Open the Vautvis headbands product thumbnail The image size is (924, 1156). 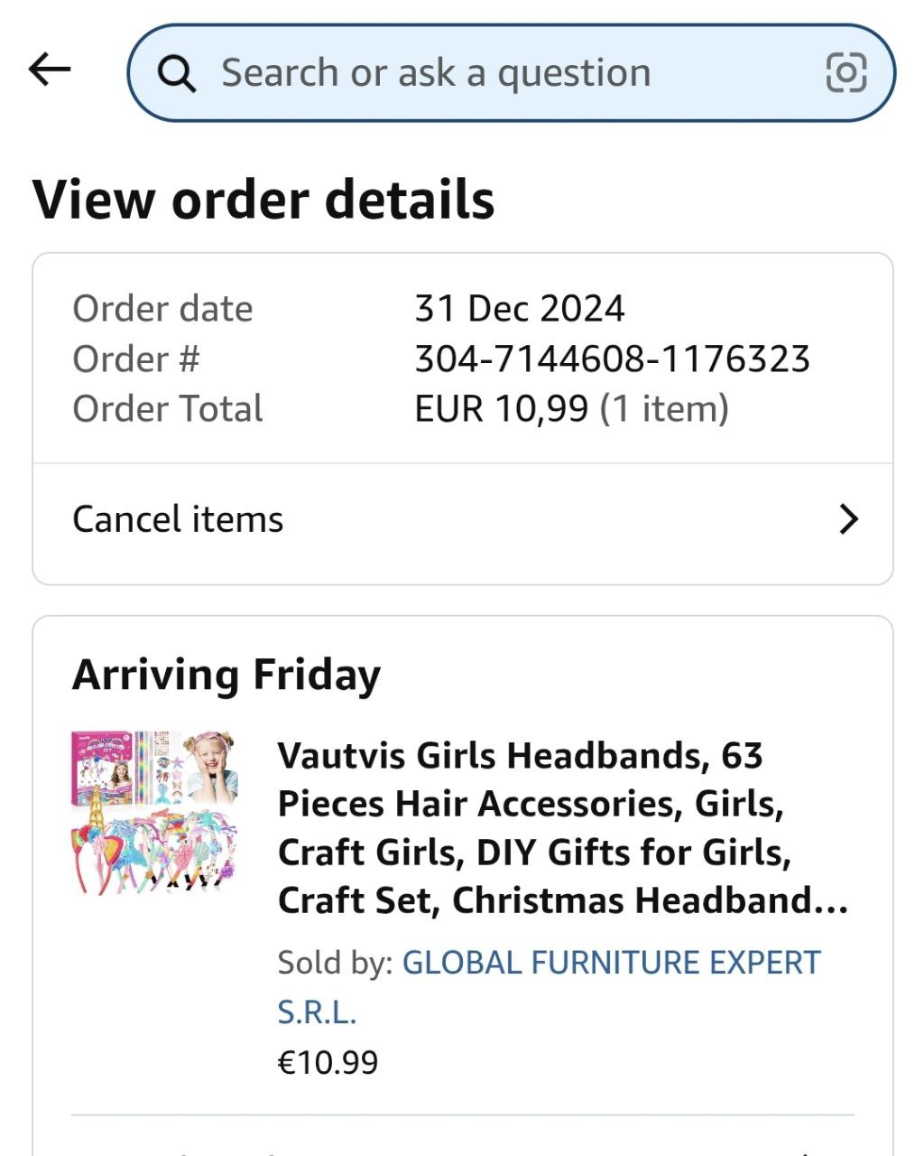(x=155, y=813)
